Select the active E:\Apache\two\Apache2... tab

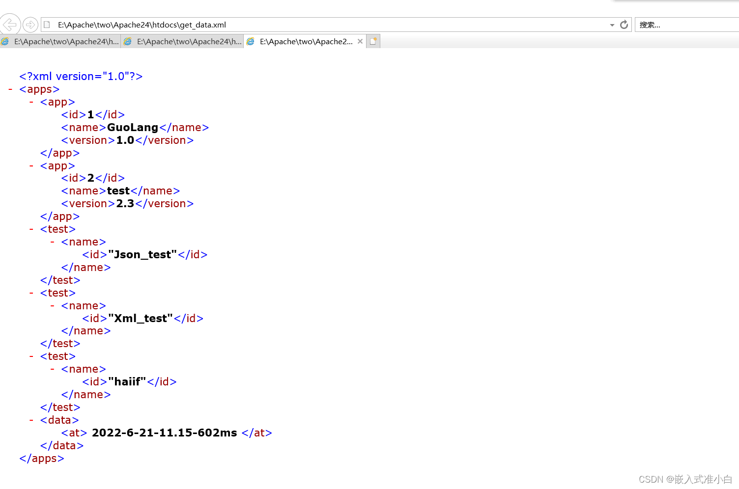click(x=306, y=42)
